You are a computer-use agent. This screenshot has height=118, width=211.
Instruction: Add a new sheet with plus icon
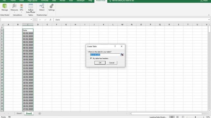pos(40,113)
